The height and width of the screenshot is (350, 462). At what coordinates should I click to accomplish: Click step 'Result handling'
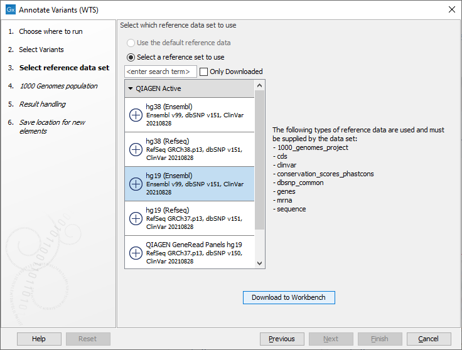coord(43,104)
